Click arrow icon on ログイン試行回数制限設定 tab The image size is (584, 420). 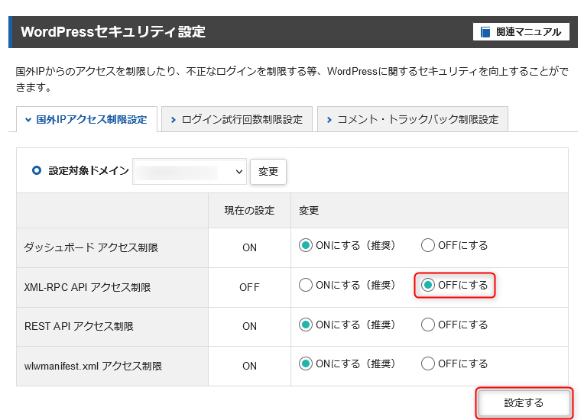pos(174,120)
